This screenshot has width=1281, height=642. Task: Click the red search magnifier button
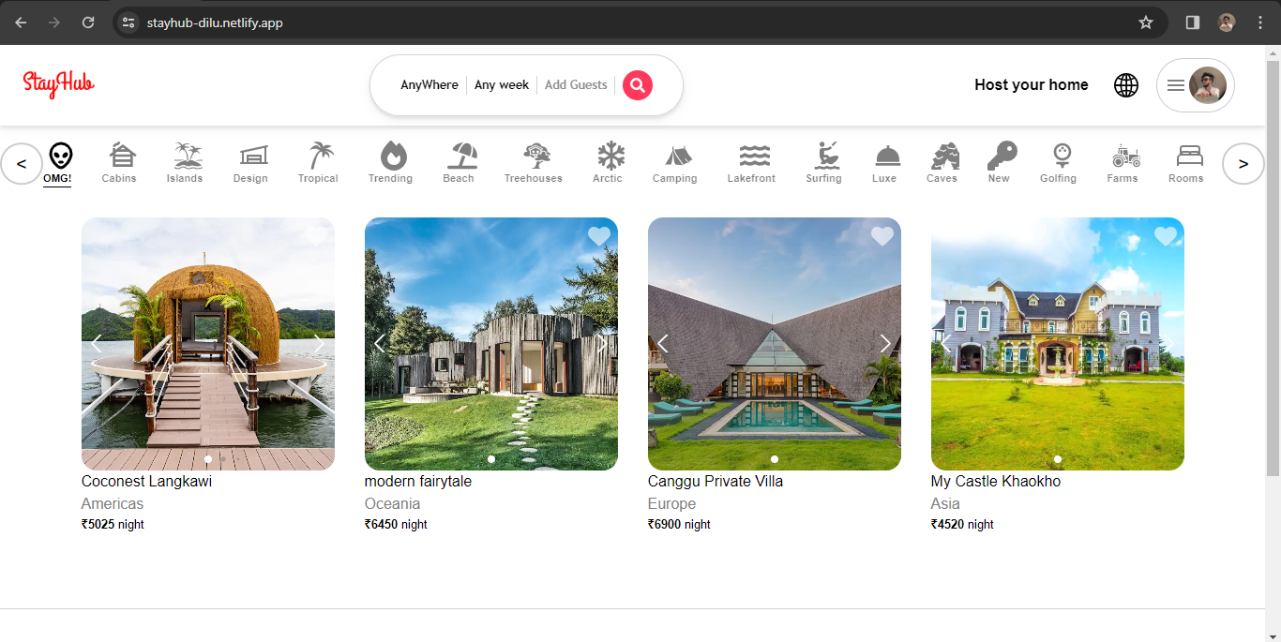point(638,85)
